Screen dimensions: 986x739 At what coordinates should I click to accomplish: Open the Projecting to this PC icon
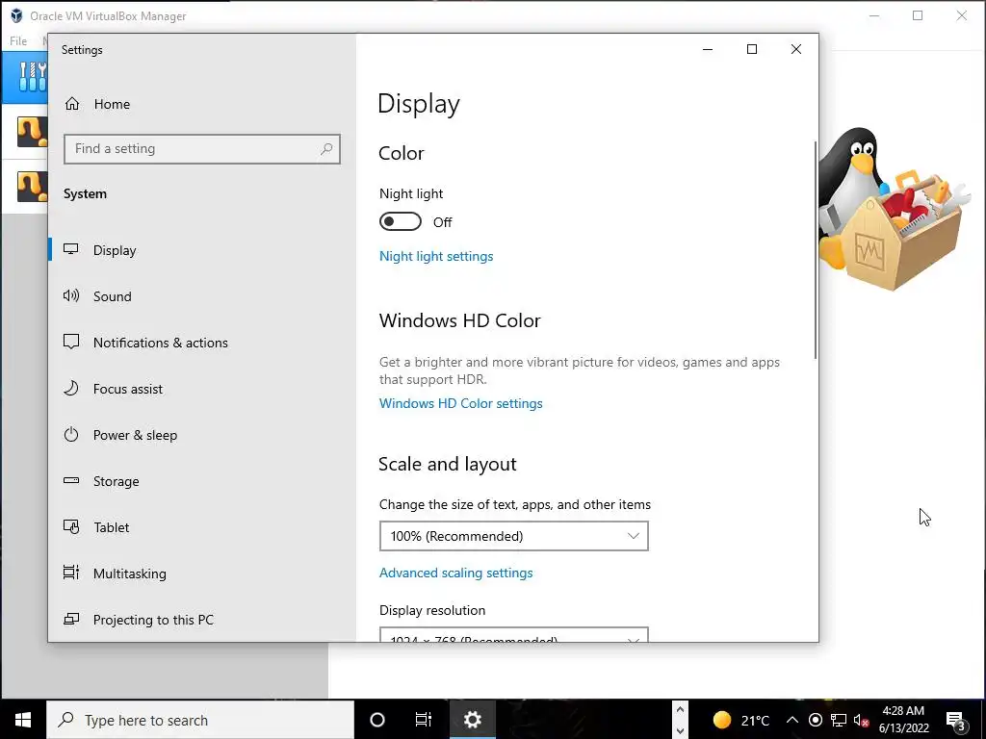click(71, 619)
